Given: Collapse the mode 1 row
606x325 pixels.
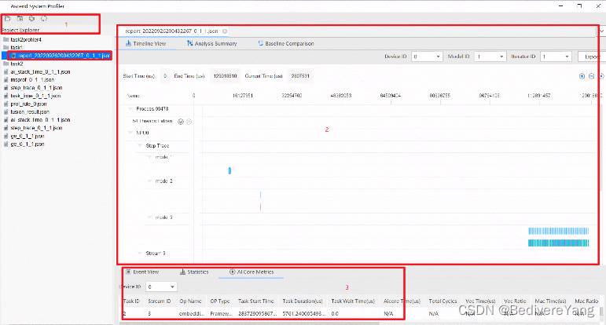Looking at the screenshot, I should coord(149,157).
